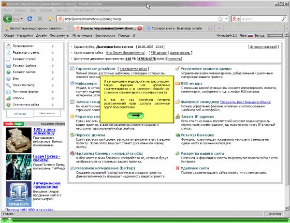Screen dimensions: 290x223
Task: Open the Поиск по сайту magnifier icon
Action: pyautogui.click(x=9, y=85)
